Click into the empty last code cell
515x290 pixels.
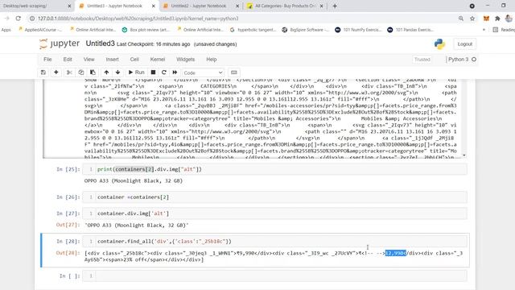point(274,275)
